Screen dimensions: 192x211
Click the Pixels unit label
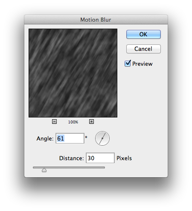click(124, 158)
